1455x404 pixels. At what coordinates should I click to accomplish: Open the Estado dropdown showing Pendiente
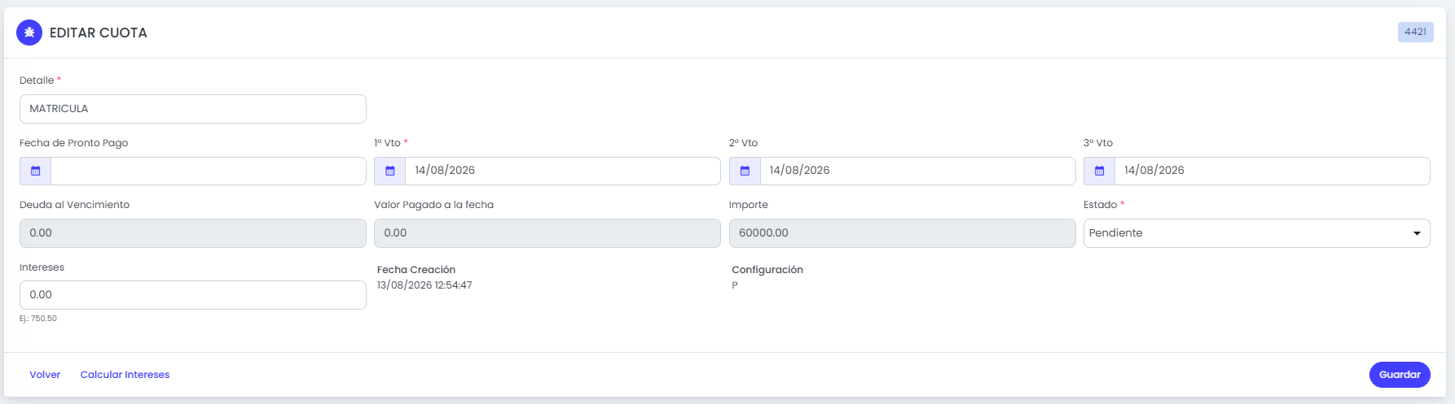point(1257,233)
